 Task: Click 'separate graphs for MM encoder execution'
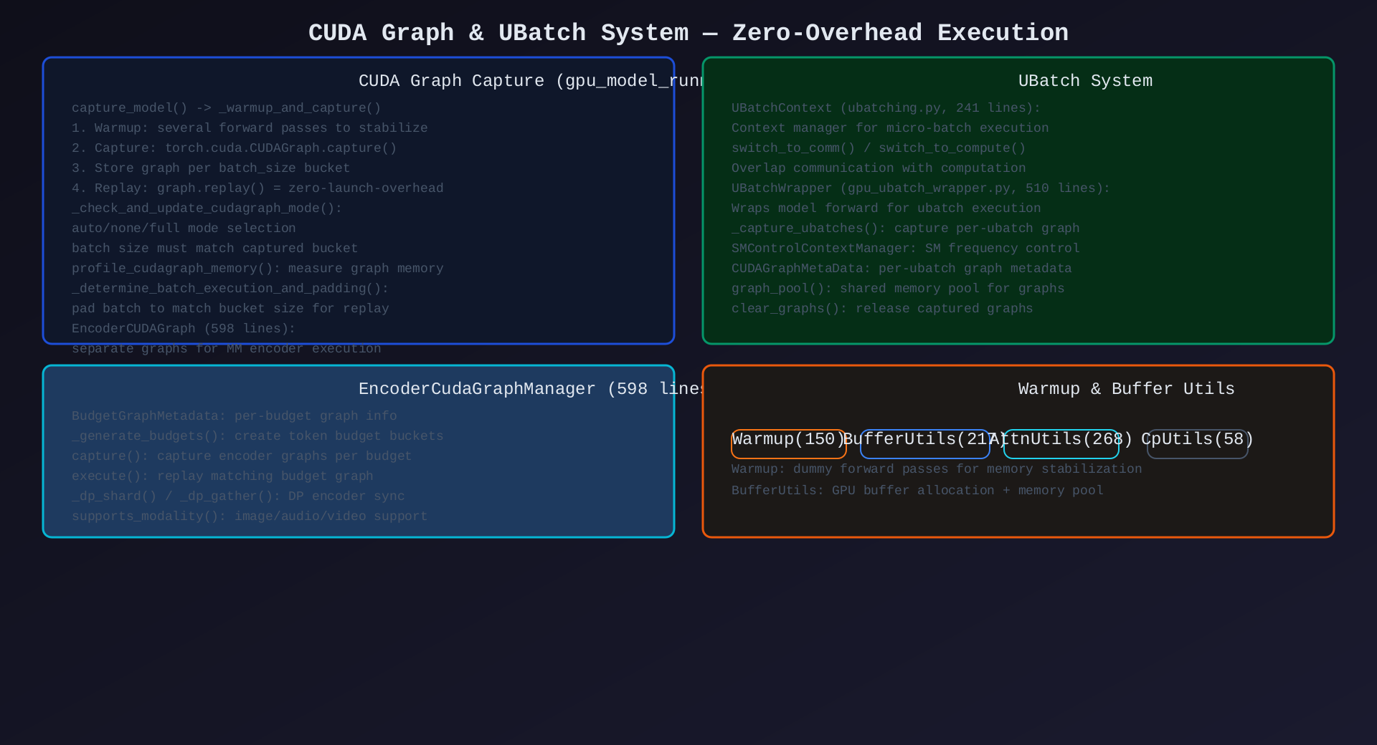(x=227, y=349)
